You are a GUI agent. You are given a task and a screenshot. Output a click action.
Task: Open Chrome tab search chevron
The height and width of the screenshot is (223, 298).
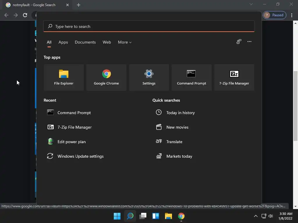click(x=251, y=4)
